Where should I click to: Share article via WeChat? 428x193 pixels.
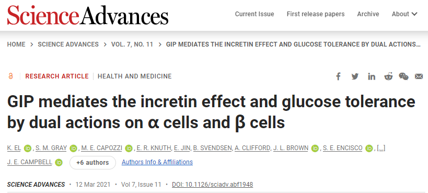click(404, 76)
